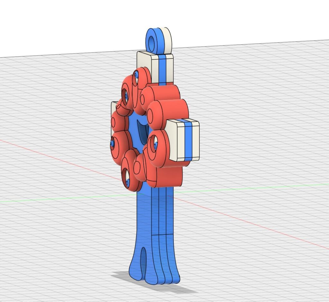Click the leftmost red ring's blue pupil
Screen dimensions: 329x302
click(x=112, y=143)
